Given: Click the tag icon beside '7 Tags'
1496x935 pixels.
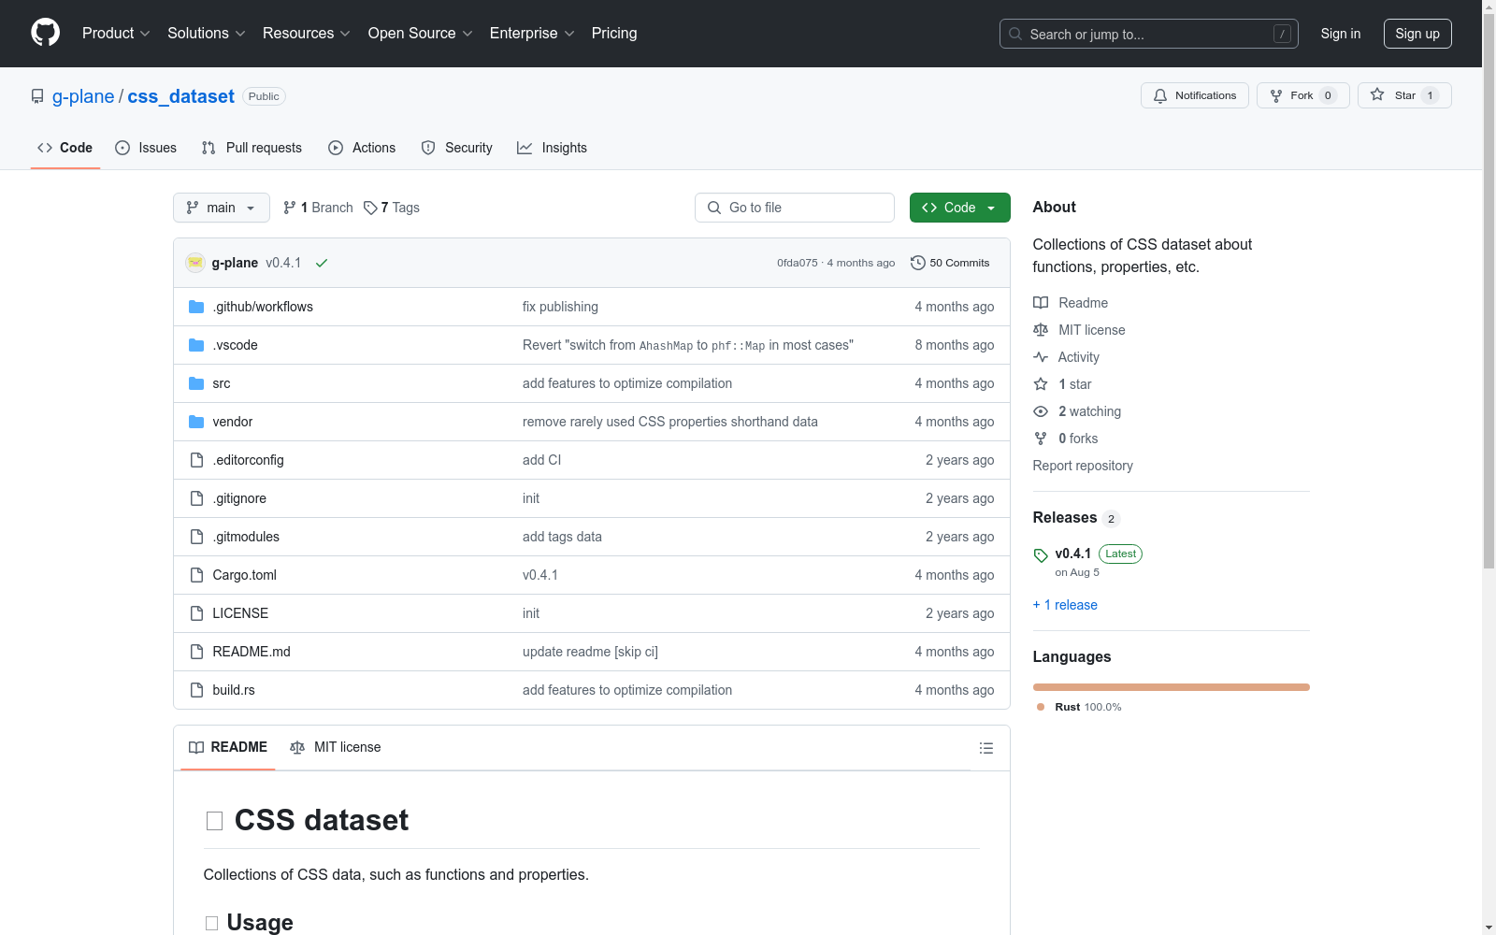Looking at the screenshot, I should coord(370,208).
